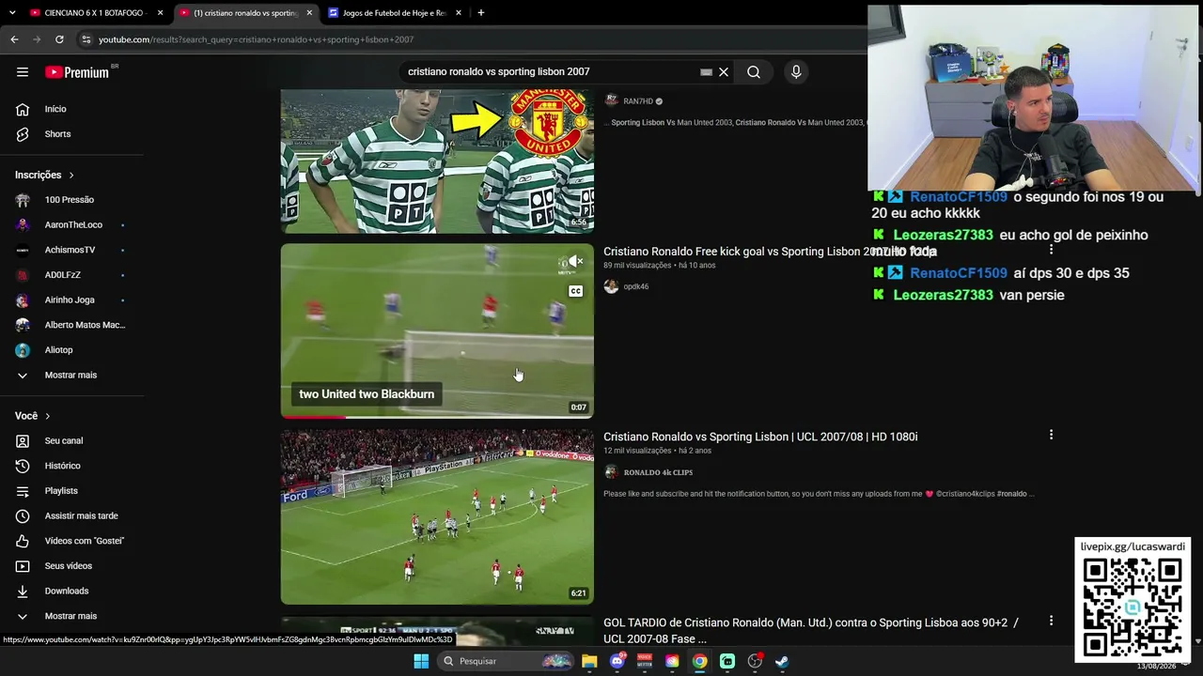1203x676 pixels.
Task: Close the CIENCIANO 6 X 1 BOTAFOGO tab
Action: (161, 13)
